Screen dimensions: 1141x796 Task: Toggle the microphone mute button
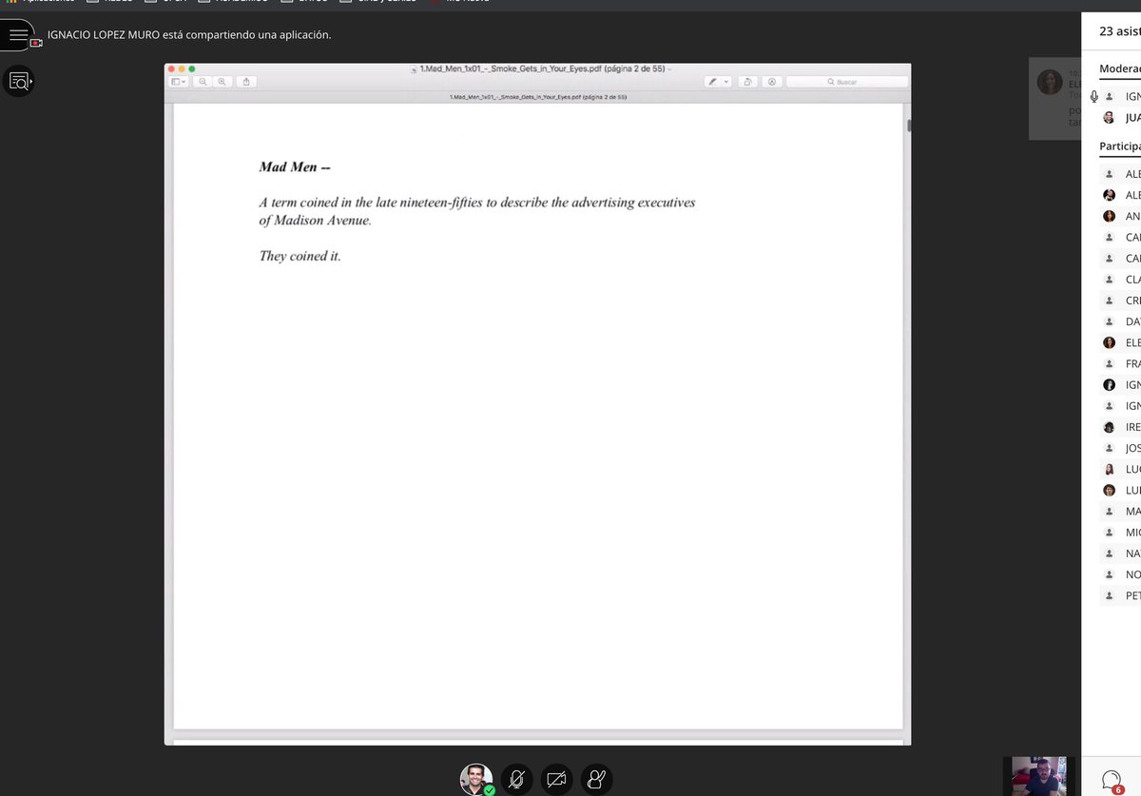(x=516, y=779)
